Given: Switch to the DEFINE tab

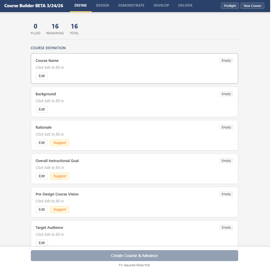Looking at the screenshot, I should click(x=81, y=5).
